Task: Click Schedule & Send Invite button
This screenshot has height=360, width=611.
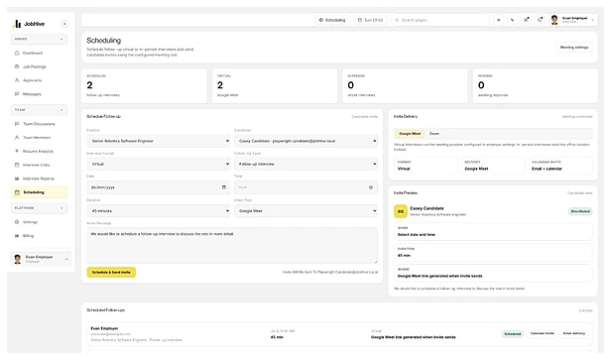Action: (x=111, y=272)
